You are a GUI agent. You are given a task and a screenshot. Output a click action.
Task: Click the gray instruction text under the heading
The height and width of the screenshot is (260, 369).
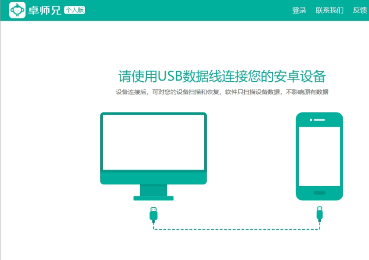tap(223, 92)
